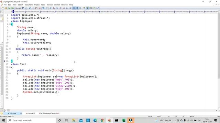
Task: Click on 'class Test' at line 17
Action: (x=19, y=64)
